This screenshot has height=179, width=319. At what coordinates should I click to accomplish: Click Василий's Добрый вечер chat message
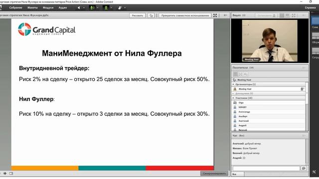[x=246, y=153]
